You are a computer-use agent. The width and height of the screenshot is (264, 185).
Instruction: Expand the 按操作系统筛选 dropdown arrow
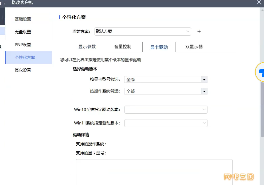(204, 91)
